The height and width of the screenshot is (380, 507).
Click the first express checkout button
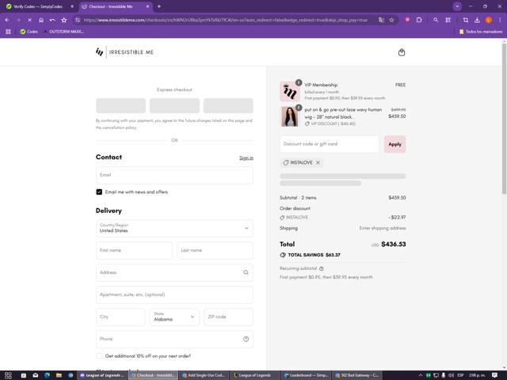click(x=120, y=105)
